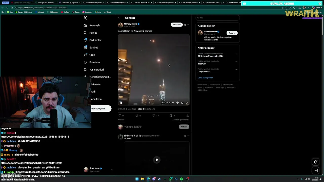Open Kick bookmark in bookmarks bar

tap(10, 12)
